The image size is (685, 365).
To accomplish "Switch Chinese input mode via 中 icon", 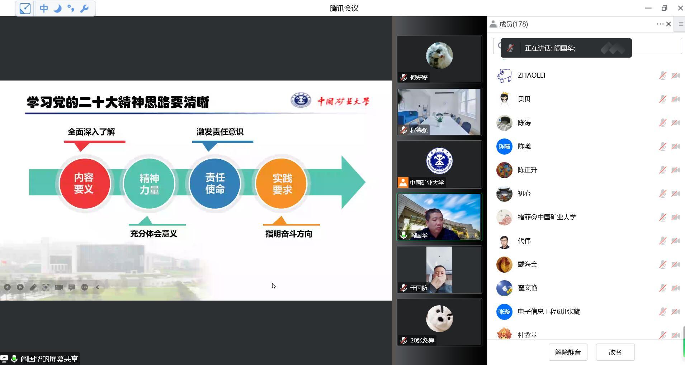I will coord(44,8).
